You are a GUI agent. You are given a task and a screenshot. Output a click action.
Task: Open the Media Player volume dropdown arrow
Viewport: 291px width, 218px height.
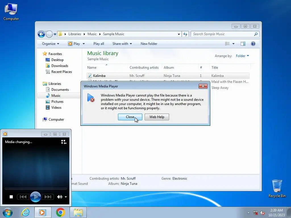point(66,197)
